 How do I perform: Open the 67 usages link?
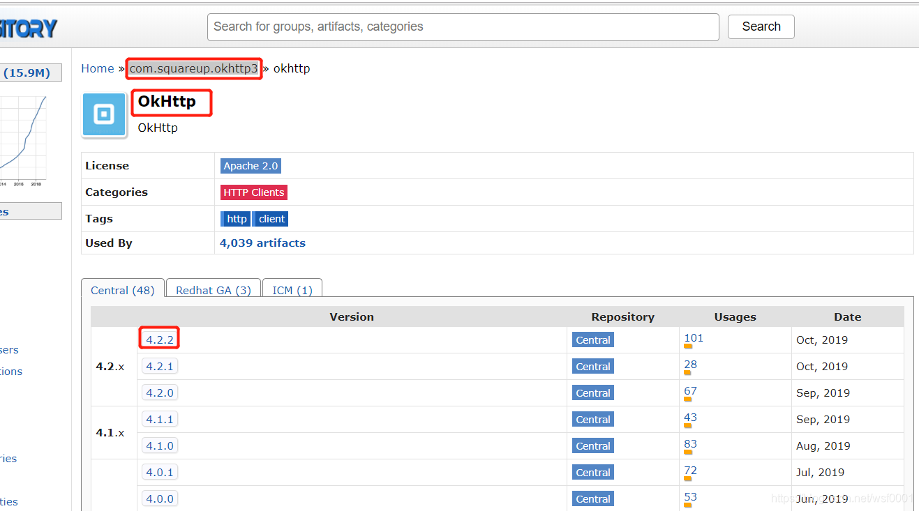point(690,391)
